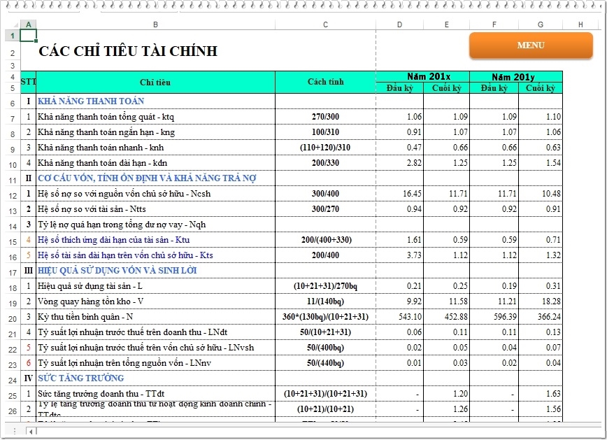The height and width of the screenshot is (440, 607).
Task: Click formula cell '200/330'
Action: coord(326,163)
